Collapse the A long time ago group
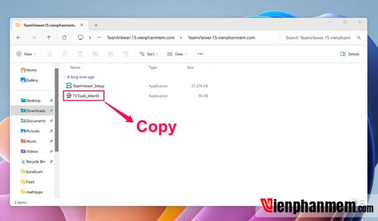The image size is (378, 221). pyautogui.click(x=64, y=77)
